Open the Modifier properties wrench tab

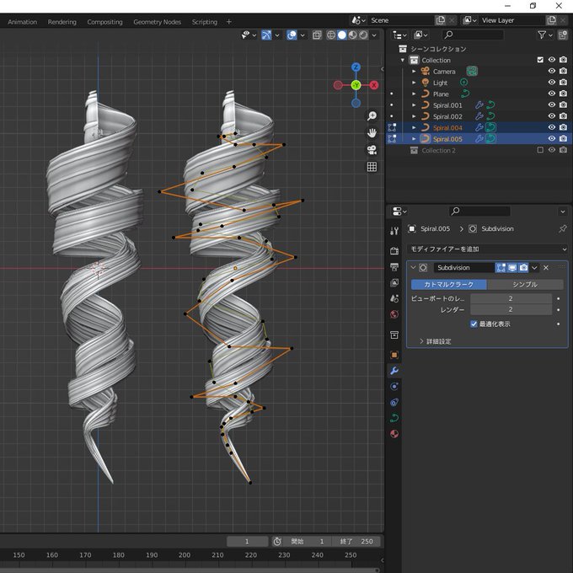(394, 371)
